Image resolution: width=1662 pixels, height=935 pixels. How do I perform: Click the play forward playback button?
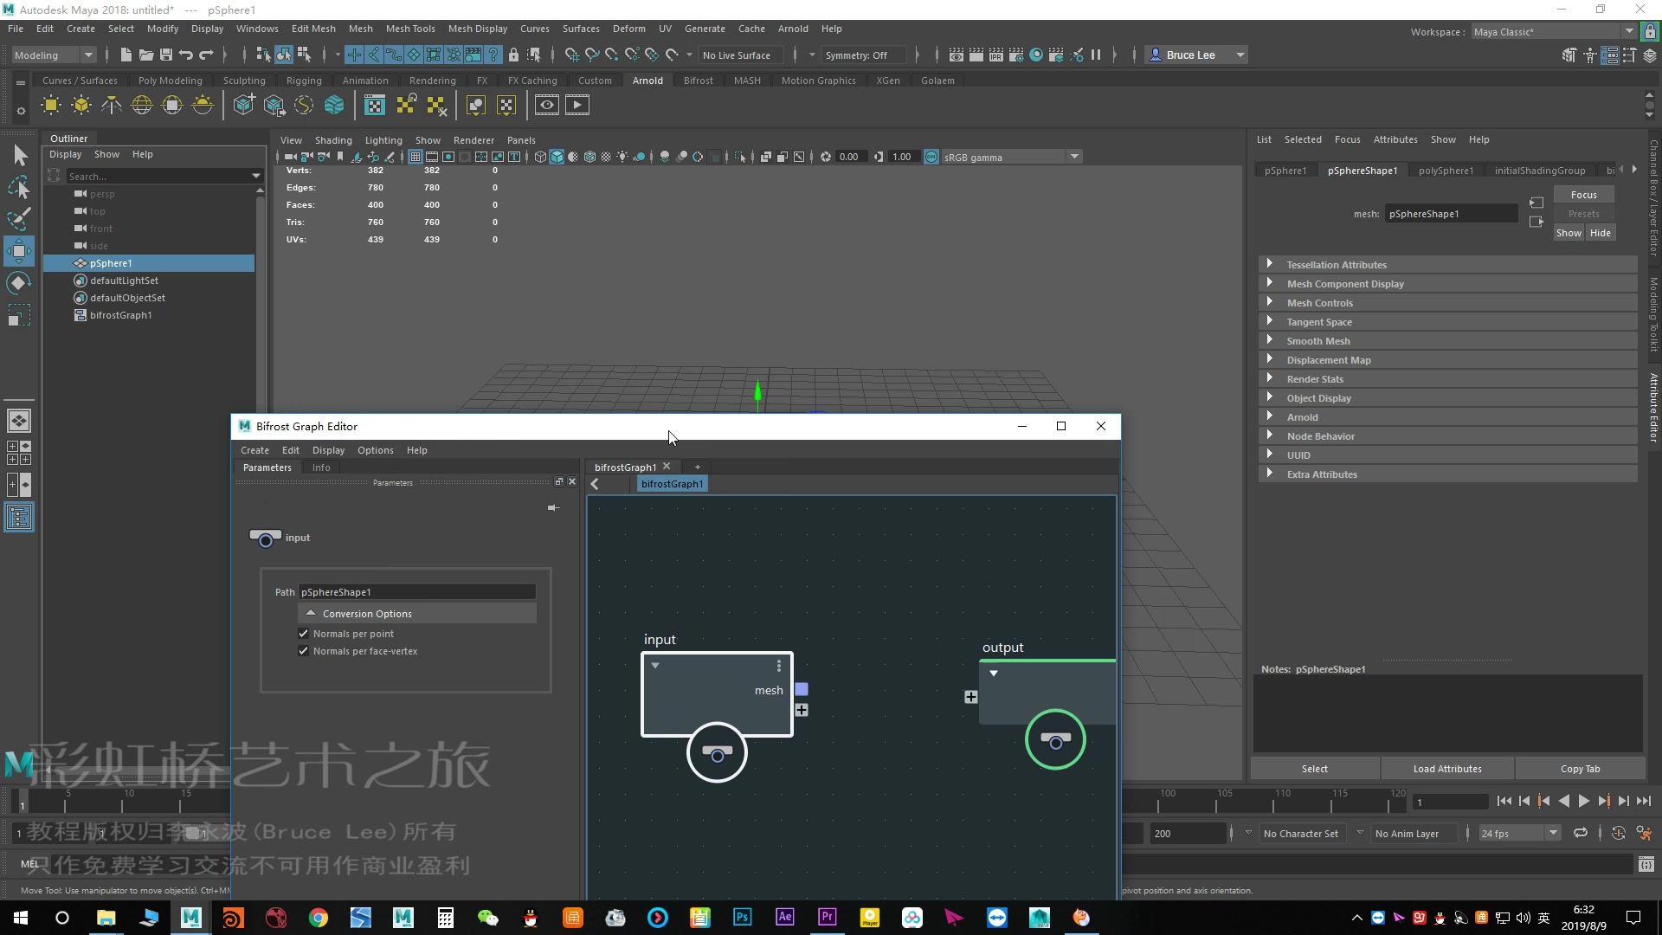1583,802
